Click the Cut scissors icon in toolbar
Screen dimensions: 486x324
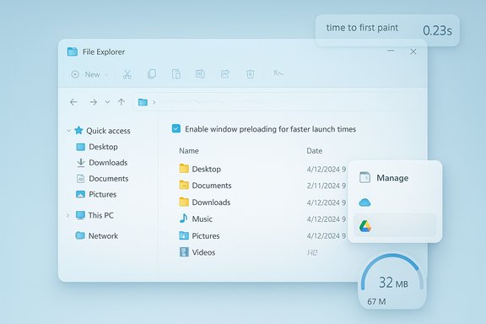127,74
